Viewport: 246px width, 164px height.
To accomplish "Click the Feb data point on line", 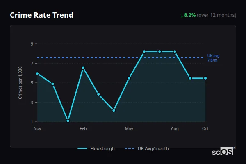I will (83, 68).
